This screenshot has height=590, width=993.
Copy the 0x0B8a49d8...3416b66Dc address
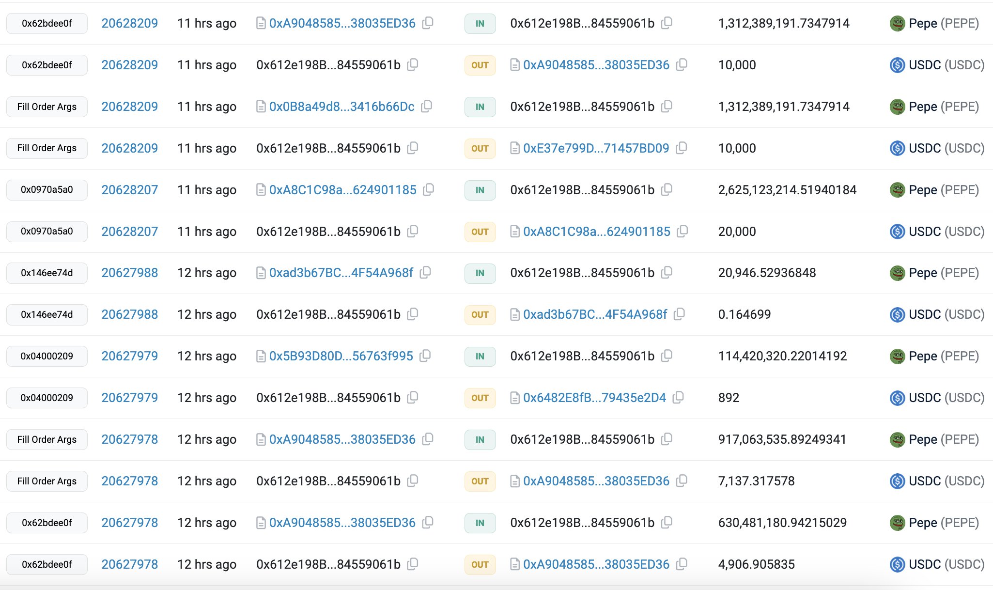click(427, 106)
